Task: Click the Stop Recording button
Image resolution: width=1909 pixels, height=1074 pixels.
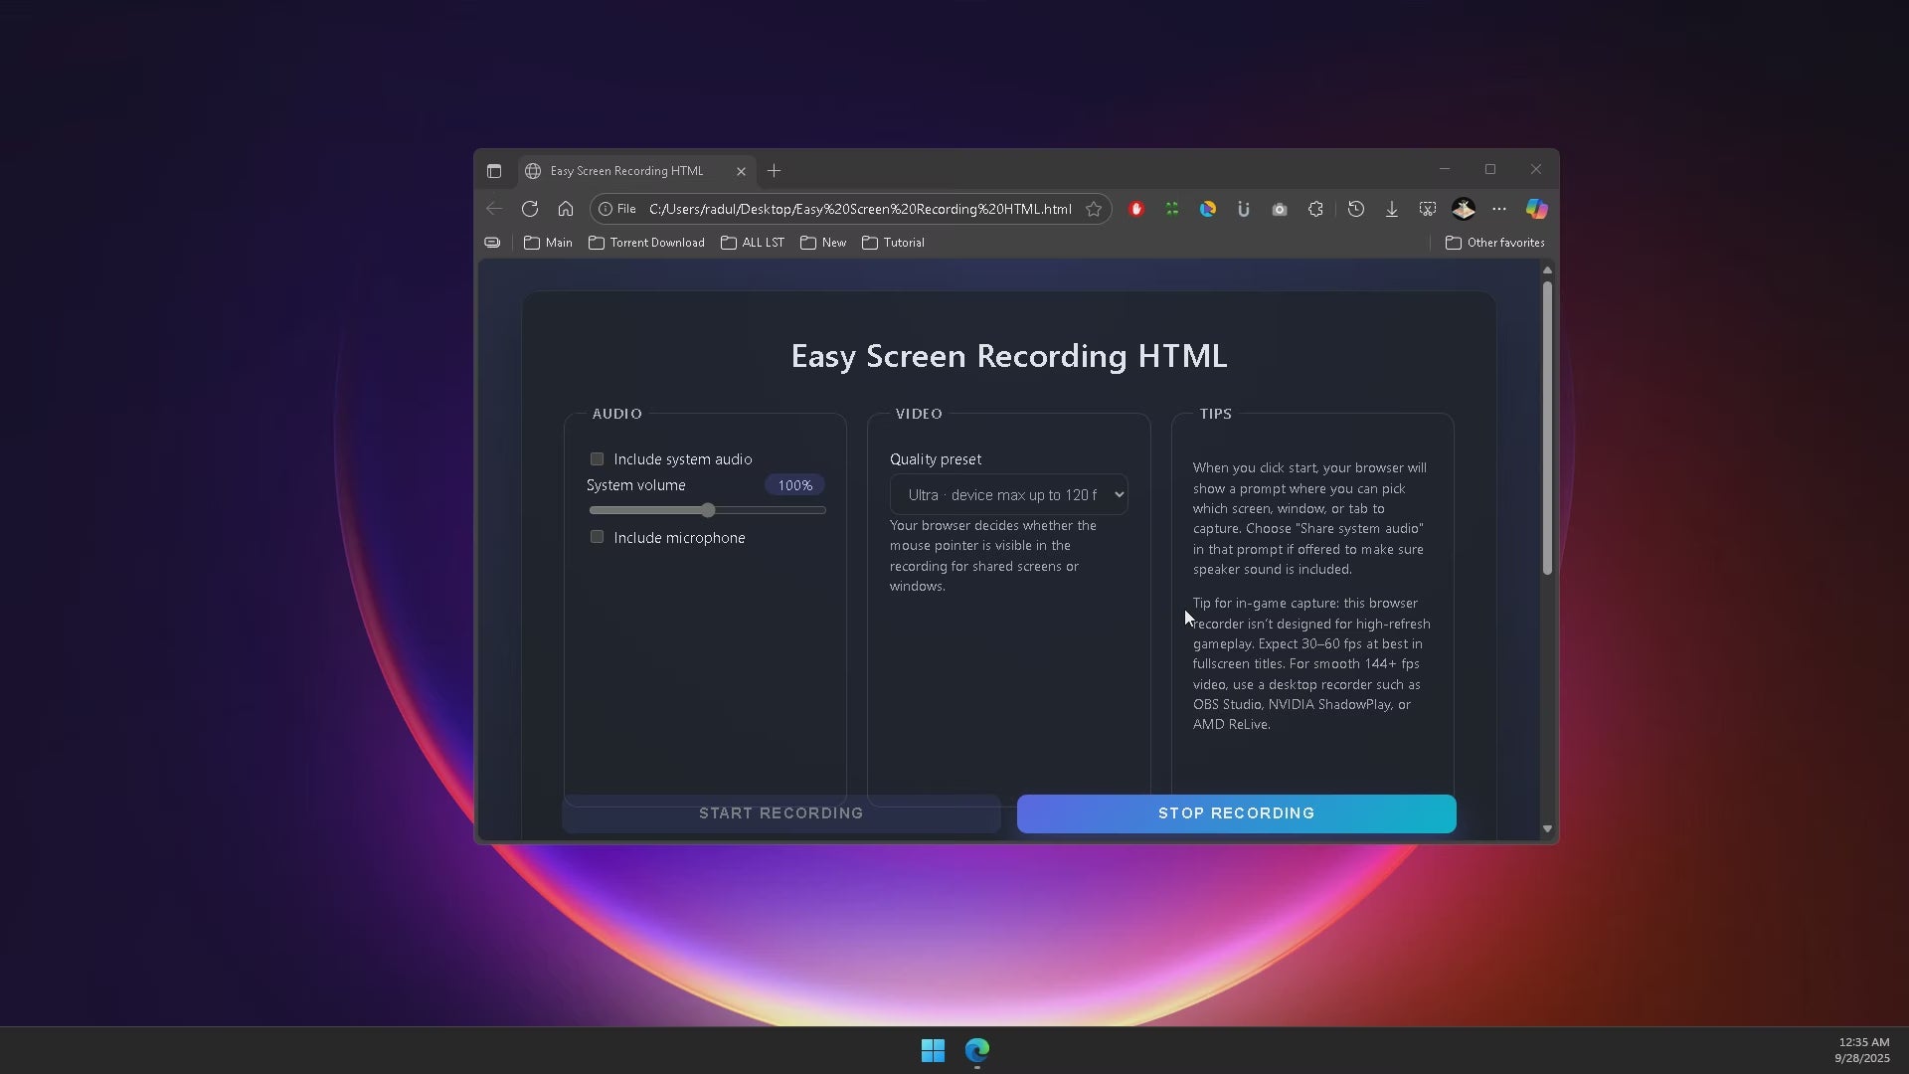Action: [1236, 813]
